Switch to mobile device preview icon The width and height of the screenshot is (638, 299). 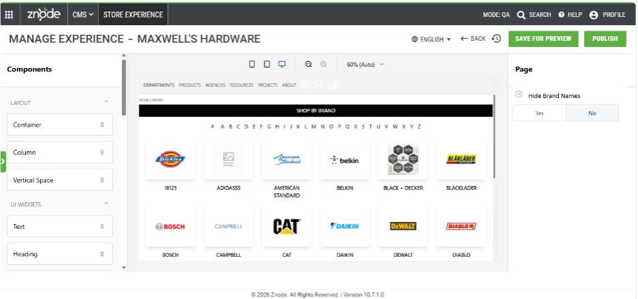click(252, 64)
